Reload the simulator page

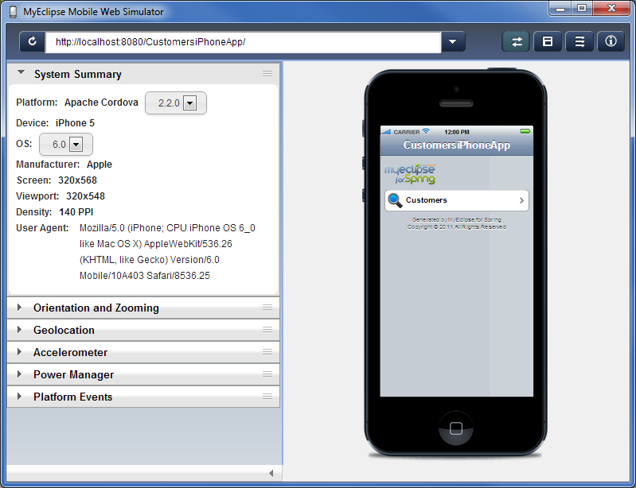[32, 41]
